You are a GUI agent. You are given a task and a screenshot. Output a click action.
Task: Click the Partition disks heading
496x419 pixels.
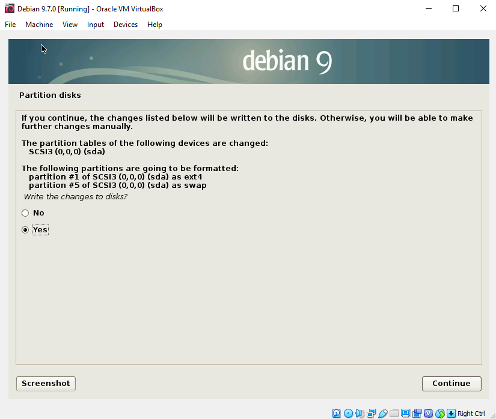[x=50, y=95]
